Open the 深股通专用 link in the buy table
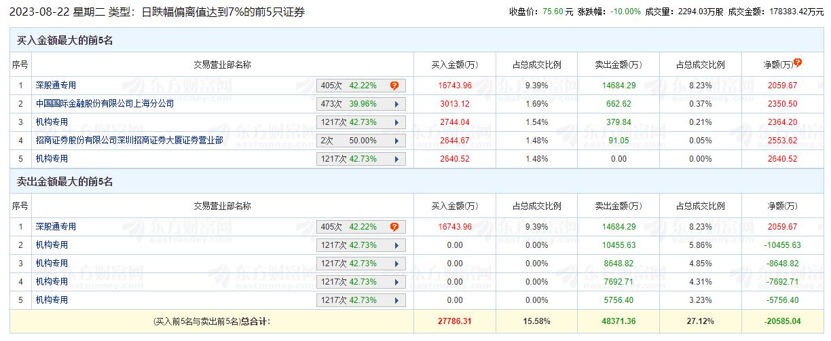 click(56, 86)
